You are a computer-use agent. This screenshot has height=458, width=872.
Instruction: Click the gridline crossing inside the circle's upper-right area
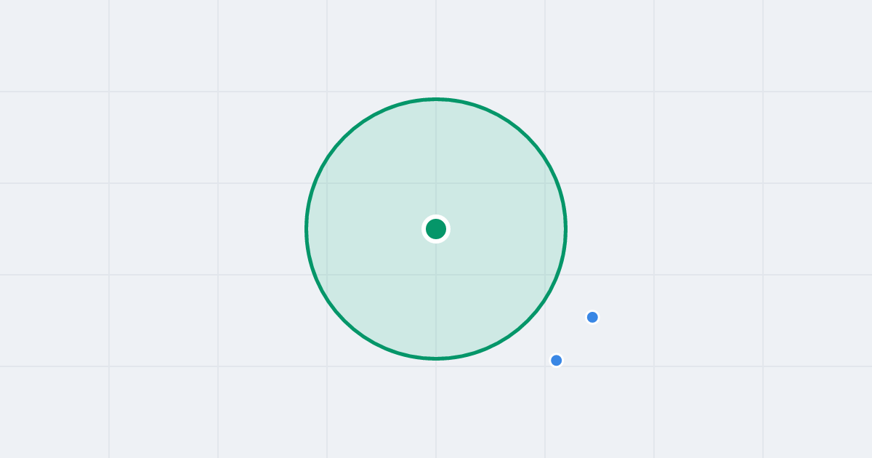coord(545,183)
